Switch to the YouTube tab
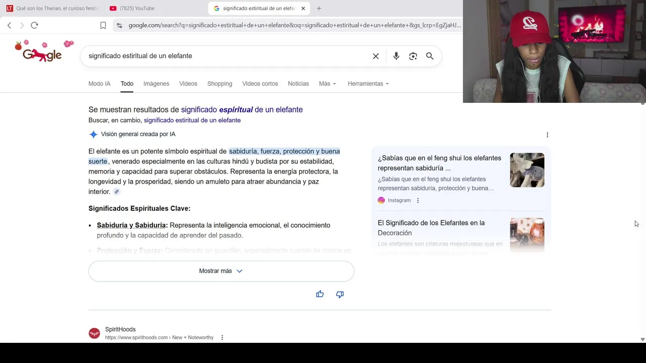 (154, 8)
